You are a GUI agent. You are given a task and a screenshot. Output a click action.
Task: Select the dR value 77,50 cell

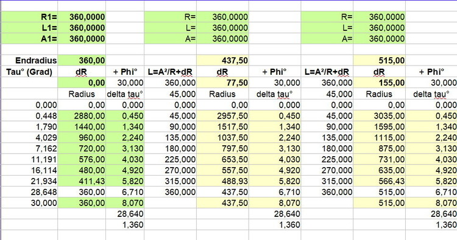(x=222, y=83)
